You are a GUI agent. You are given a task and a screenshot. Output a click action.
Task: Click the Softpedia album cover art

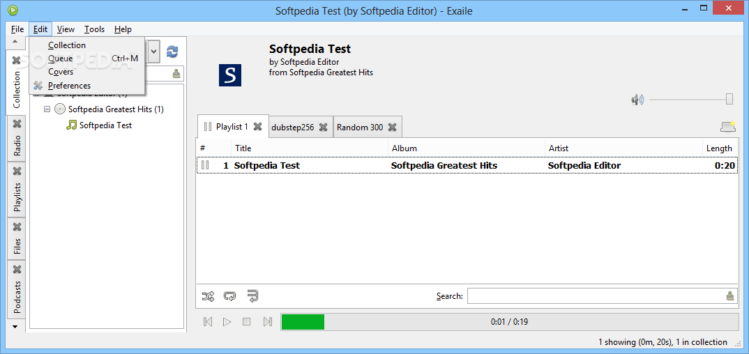(230, 75)
